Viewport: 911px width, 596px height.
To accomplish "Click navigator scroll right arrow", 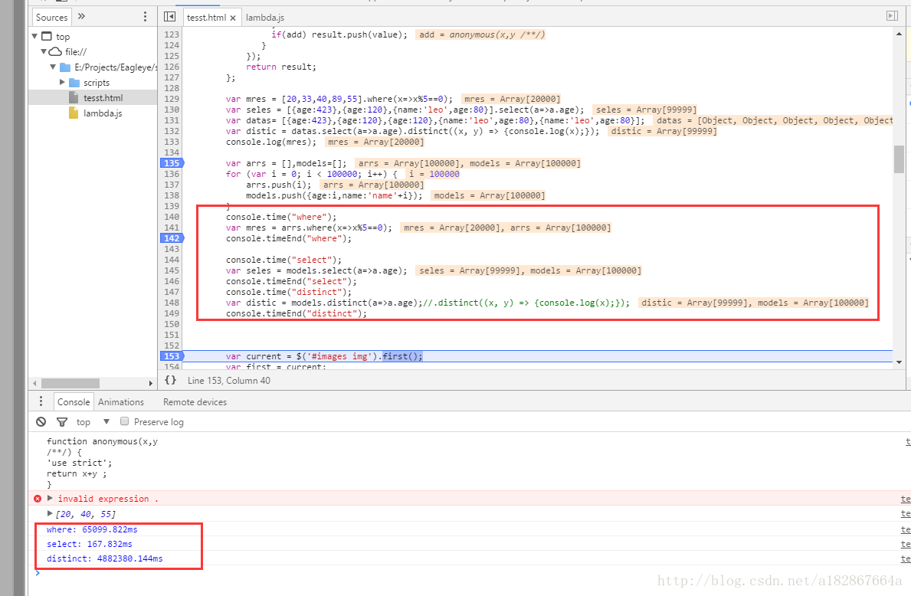I will (150, 383).
